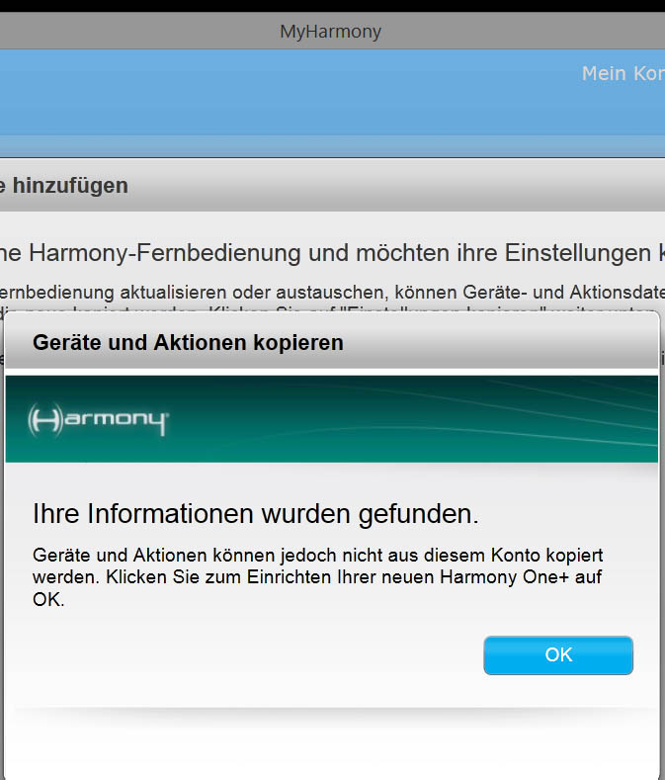Click the empty dialog area left of OK
The image size is (665, 780).
click(x=247, y=655)
